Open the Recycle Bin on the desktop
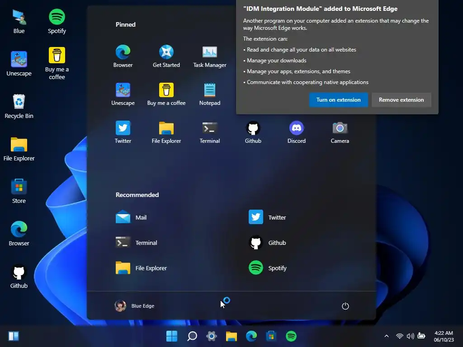 [19, 107]
